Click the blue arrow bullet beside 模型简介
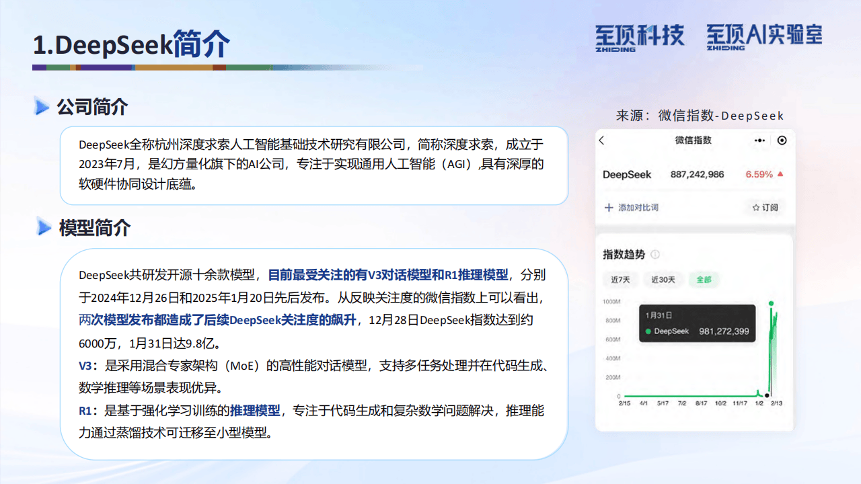Viewport: 861px width, 484px height. (x=44, y=228)
